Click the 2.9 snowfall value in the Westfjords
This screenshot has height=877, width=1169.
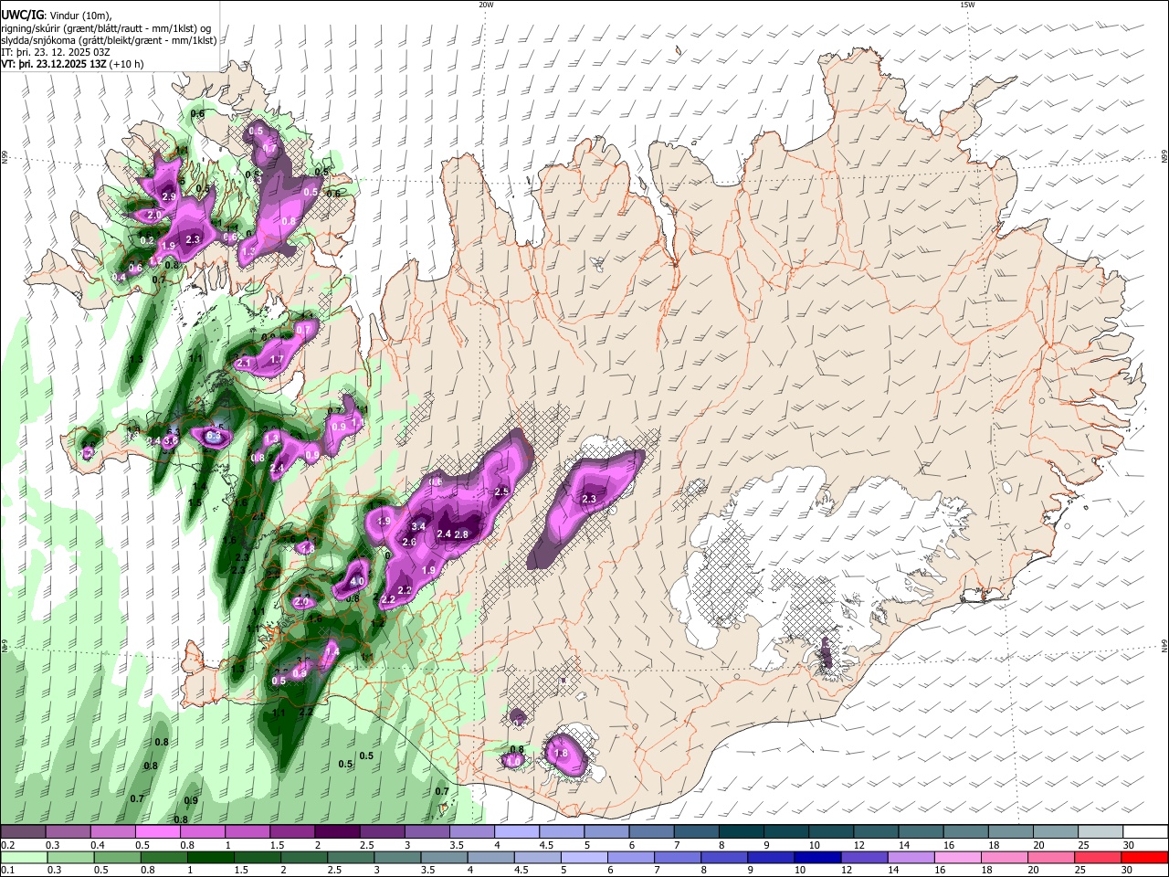[169, 196]
